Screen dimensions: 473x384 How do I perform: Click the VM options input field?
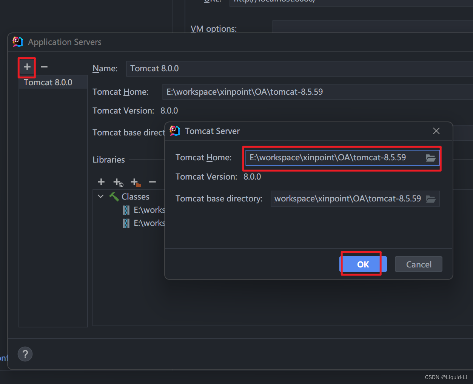pyautogui.click(x=373, y=27)
